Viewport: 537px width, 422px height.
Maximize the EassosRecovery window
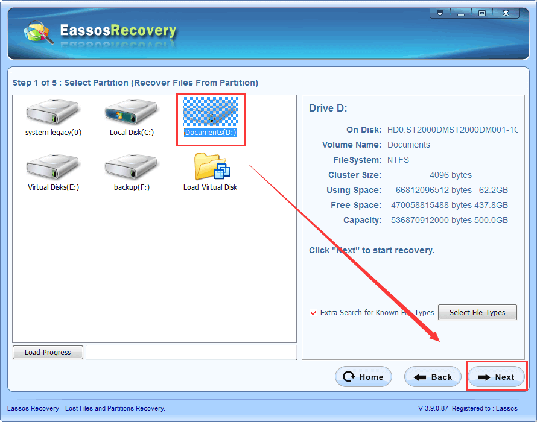click(482, 13)
